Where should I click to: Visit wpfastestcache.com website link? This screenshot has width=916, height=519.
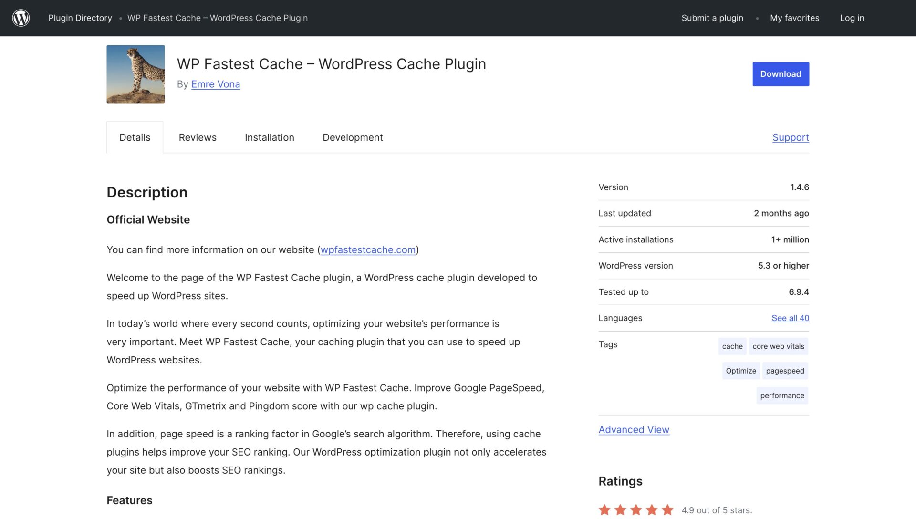click(x=368, y=250)
